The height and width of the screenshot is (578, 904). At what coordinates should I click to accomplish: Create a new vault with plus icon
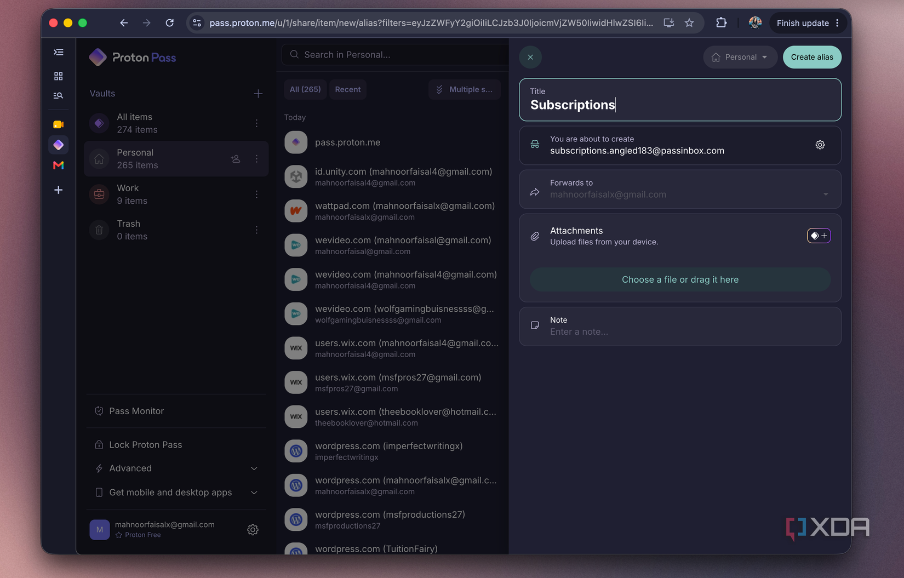pos(258,94)
